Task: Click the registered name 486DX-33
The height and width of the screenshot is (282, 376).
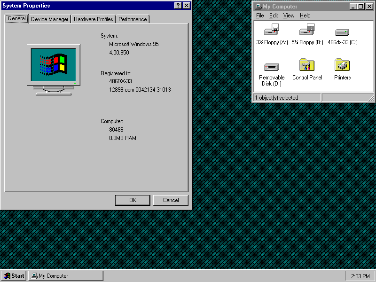Action: (x=120, y=81)
